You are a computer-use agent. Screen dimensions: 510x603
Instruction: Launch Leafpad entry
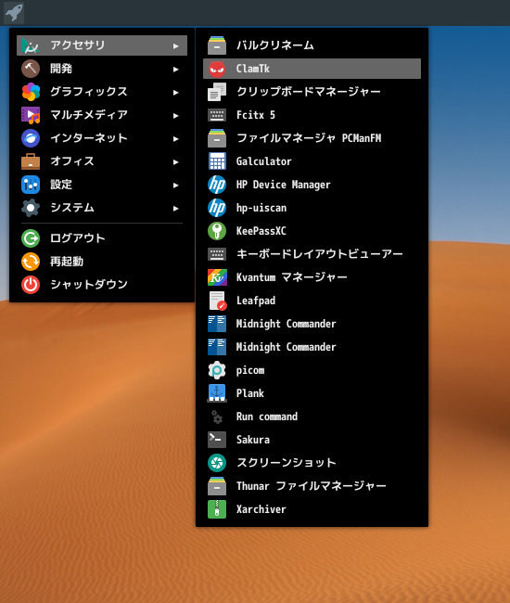[x=312, y=301]
